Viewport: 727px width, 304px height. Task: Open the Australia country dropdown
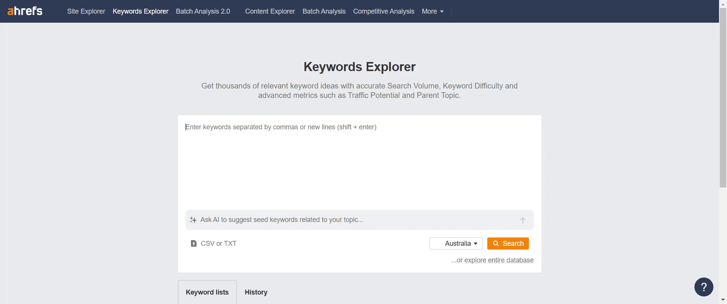tap(456, 244)
